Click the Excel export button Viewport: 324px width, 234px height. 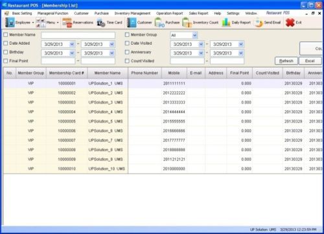pos(310,61)
